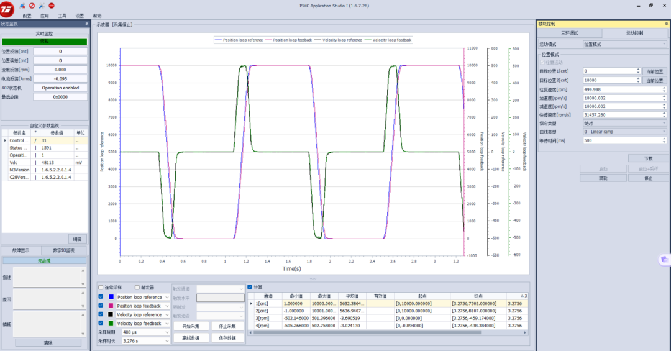
Task: Open the 工具 menu
Action: (x=62, y=16)
